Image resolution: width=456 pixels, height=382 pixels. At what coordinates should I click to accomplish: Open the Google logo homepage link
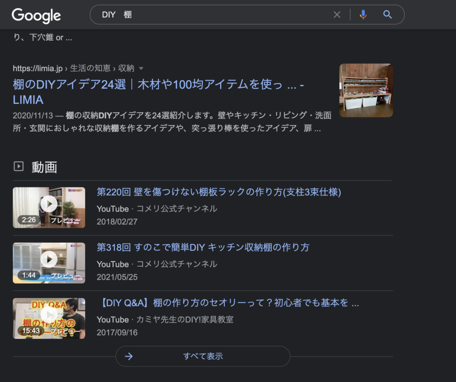point(37,16)
